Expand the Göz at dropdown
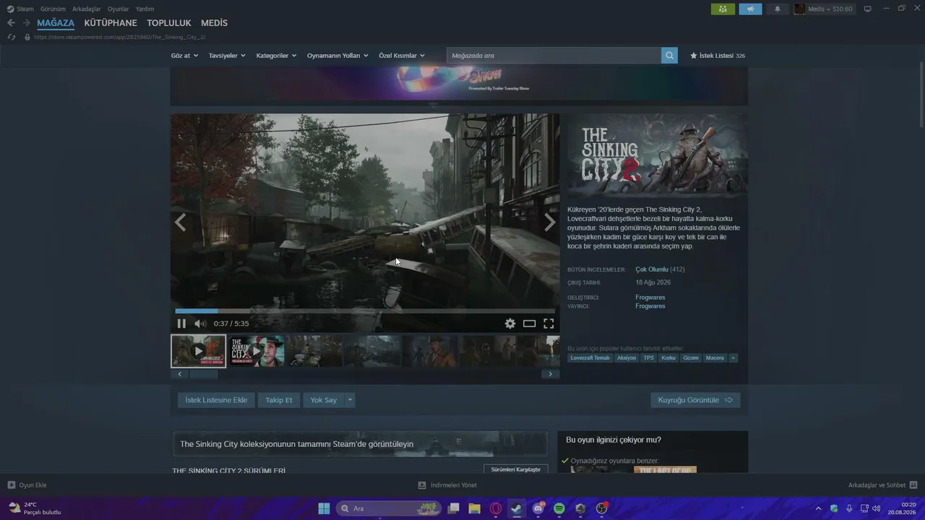Viewport: 925px width, 520px height. 184,56
